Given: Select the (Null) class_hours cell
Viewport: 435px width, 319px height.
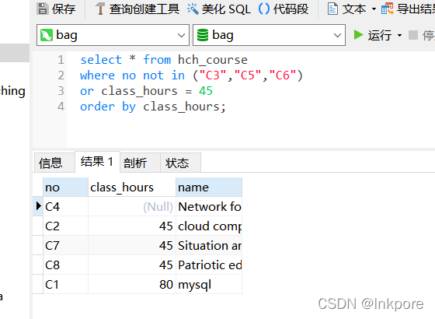Looking at the screenshot, I should point(132,206).
